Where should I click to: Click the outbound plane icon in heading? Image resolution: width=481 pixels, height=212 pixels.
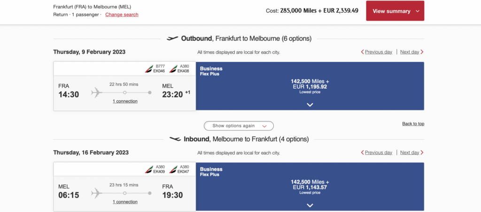coord(172,38)
